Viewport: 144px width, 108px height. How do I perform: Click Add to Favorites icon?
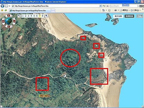[6, 10]
